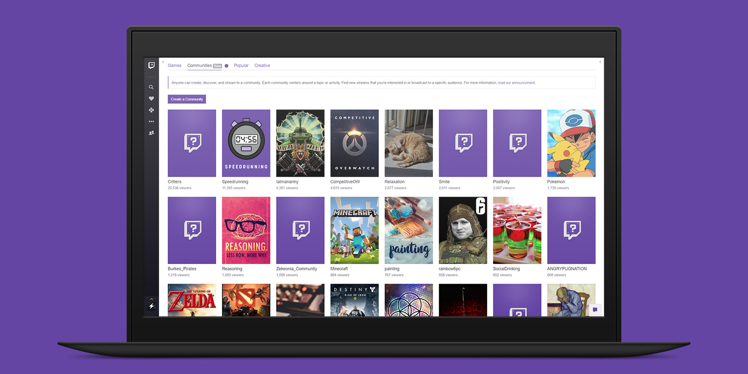The height and width of the screenshot is (374, 748).
Task: Click the Reasoning community name
Action: [x=232, y=269]
